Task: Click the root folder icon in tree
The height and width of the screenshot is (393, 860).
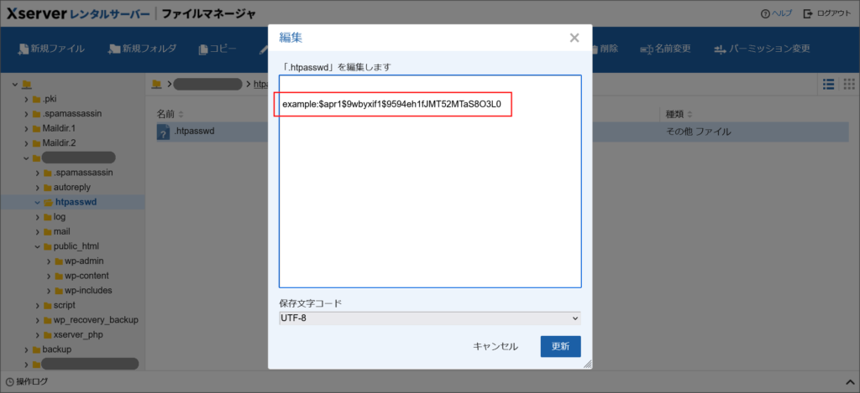Action: [x=26, y=85]
